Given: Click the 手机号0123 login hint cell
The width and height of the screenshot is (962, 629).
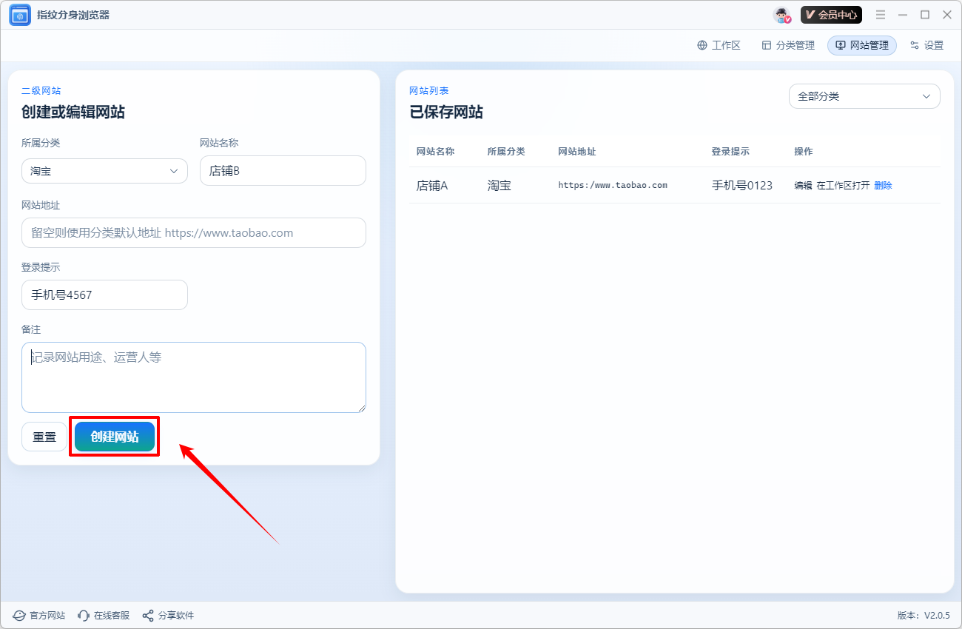Looking at the screenshot, I should (x=742, y=186).
